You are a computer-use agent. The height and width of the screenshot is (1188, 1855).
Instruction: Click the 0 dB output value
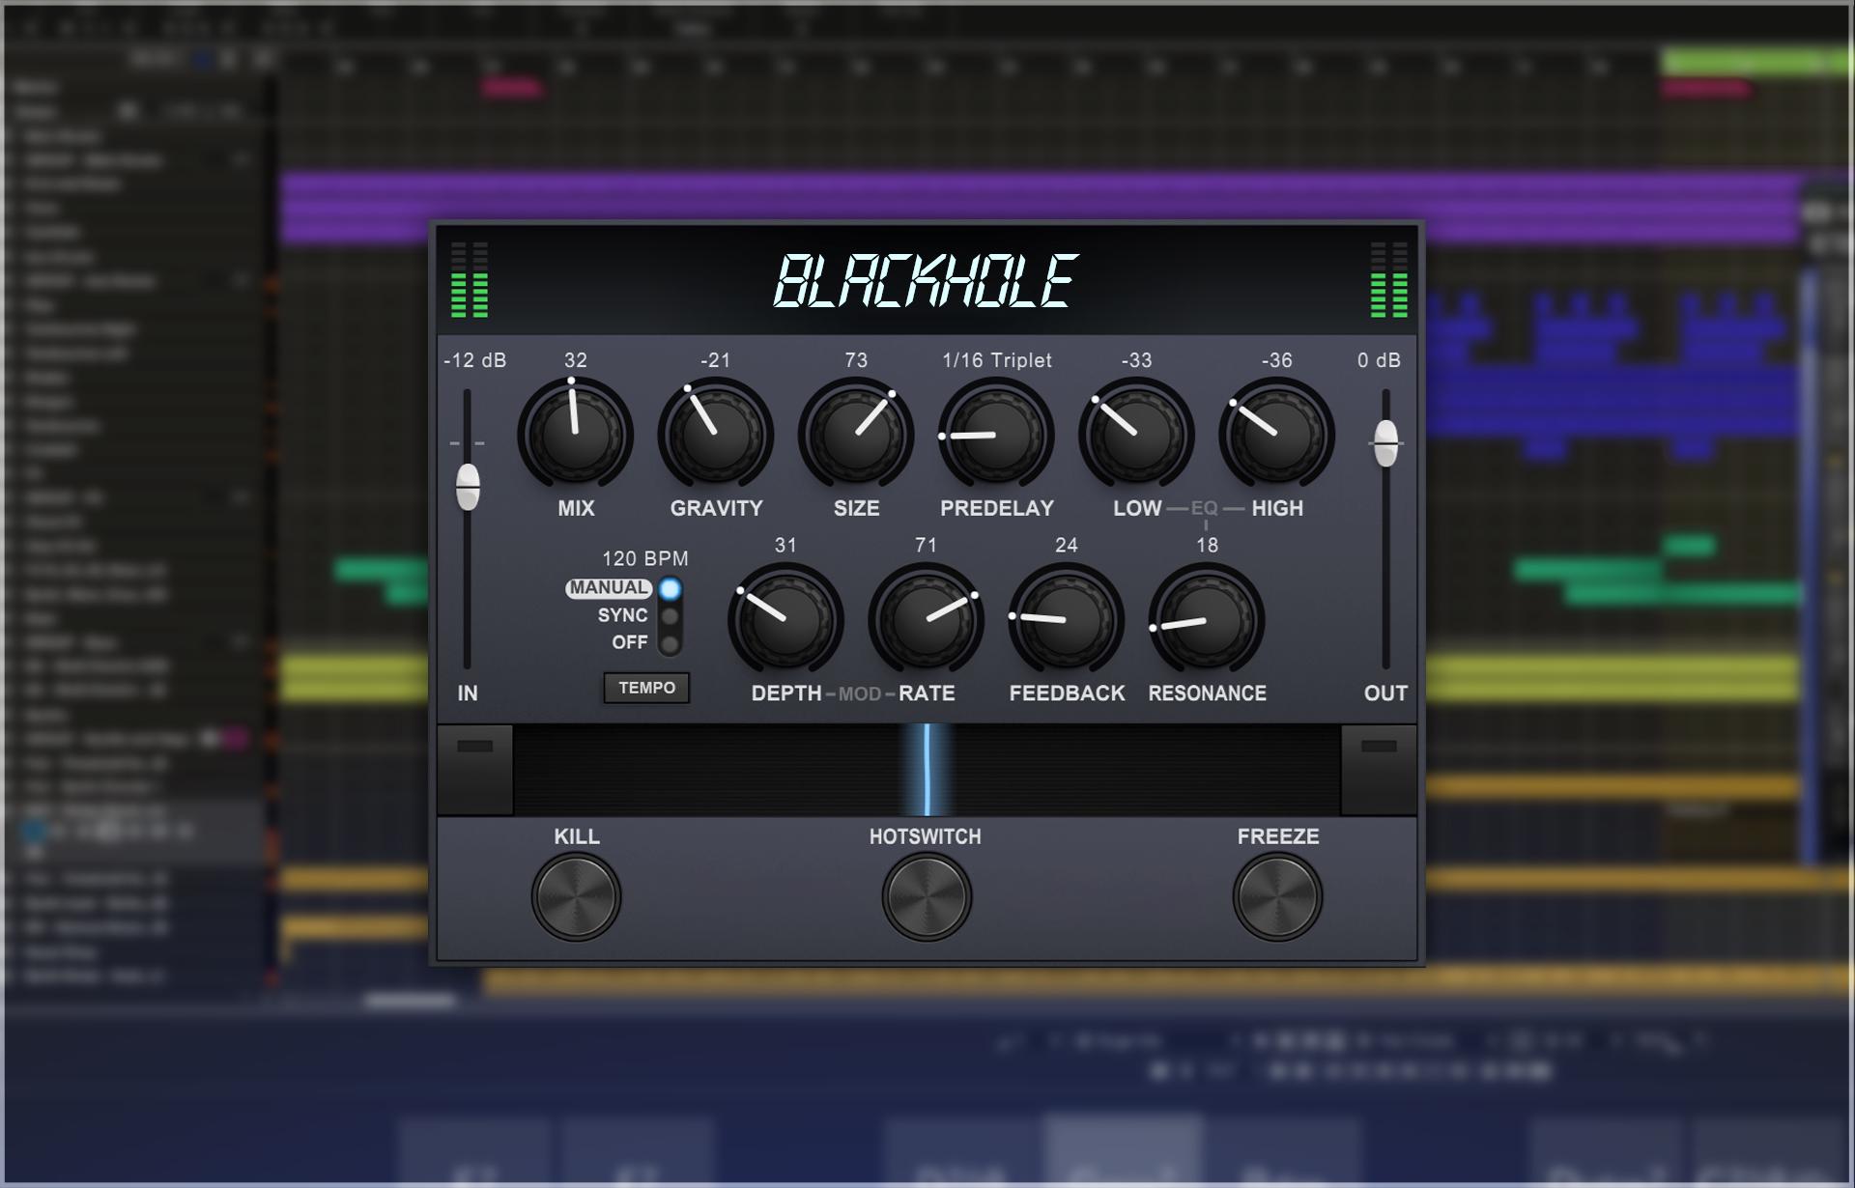pyautogui.click(x=1379, y=360)
